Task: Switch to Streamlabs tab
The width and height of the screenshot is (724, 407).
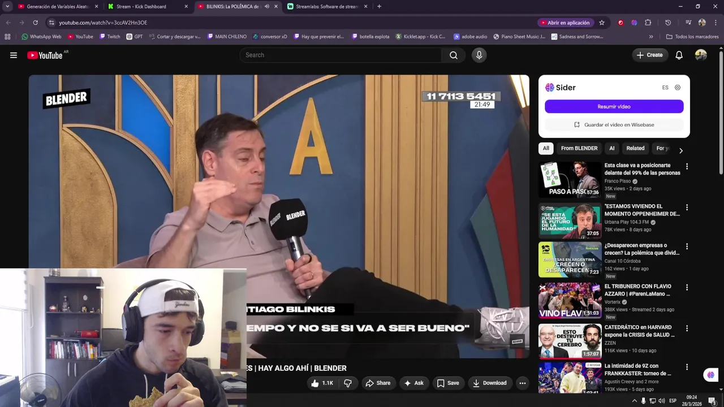Action: coord(327,7)
